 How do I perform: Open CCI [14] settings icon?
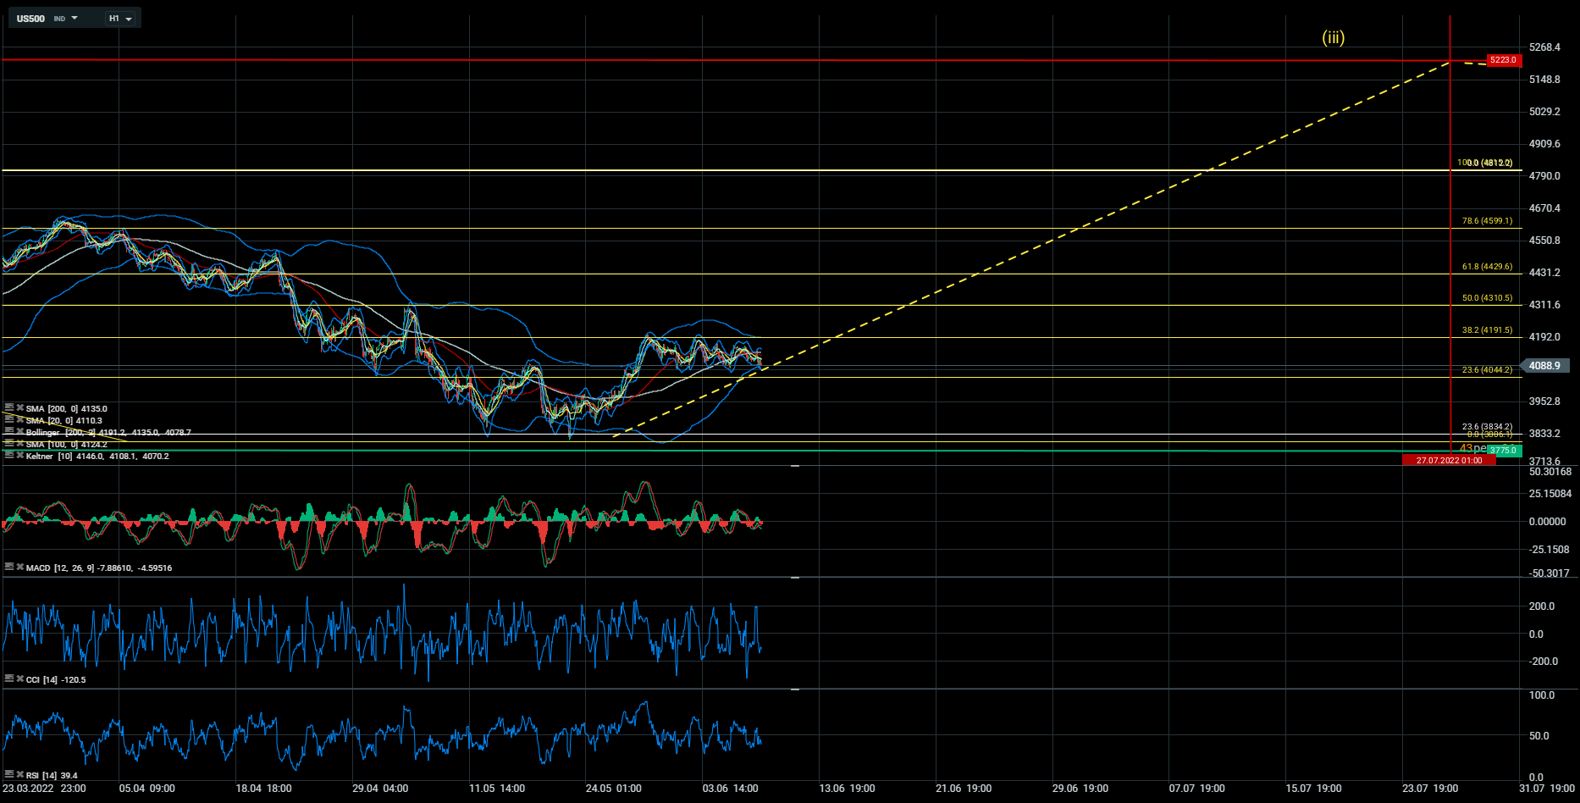click(x=9, y=679)
